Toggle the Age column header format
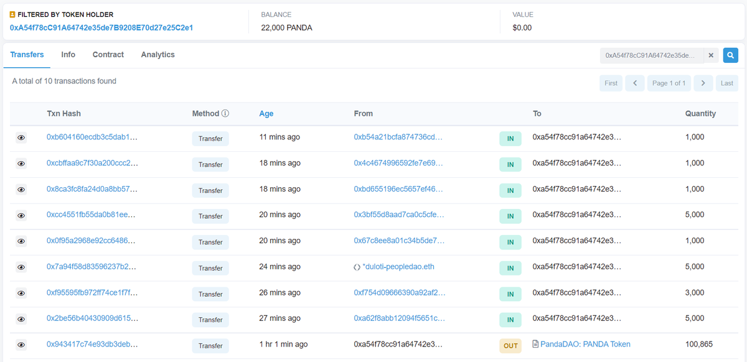The width and height of the screenshot is (747, 362). pyautogui.click(x=266, y=114)
